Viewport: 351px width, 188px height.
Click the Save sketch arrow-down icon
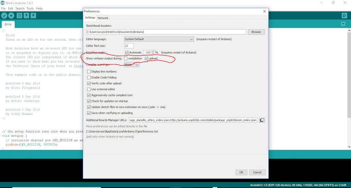(33, 15)
